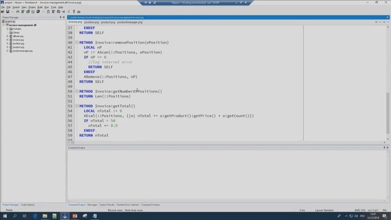Image resolution: width=391 pixels, height=220 pixels.
Task: Collapse the invoice management.dll tree node
Action: (x=4, y=25)
